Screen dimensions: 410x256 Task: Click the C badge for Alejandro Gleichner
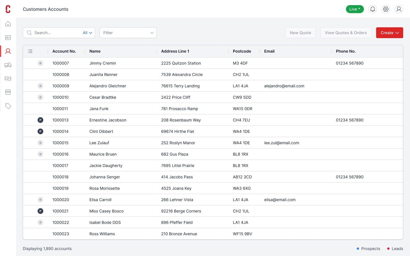(x=40, y=86)
